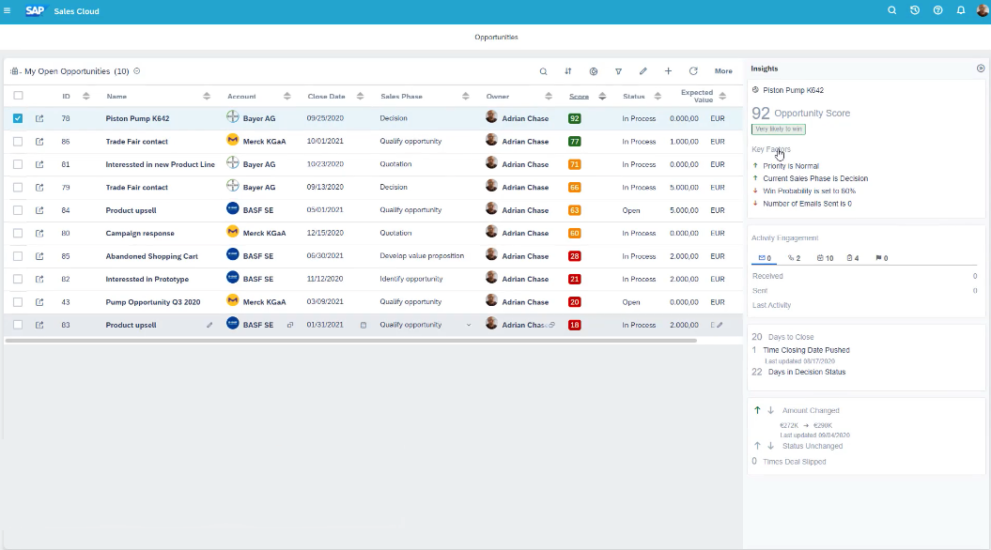
Task: Open Merck KGaA account in row 86
Action: pyautogui.click(x=264, y=142)
